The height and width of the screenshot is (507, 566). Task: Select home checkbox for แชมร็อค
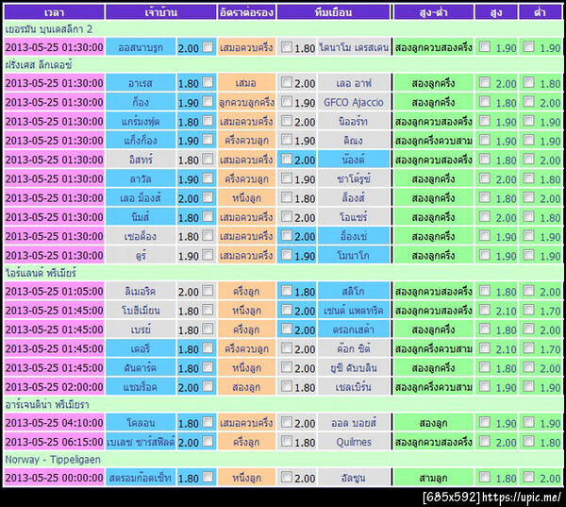(x=208, y=386)
